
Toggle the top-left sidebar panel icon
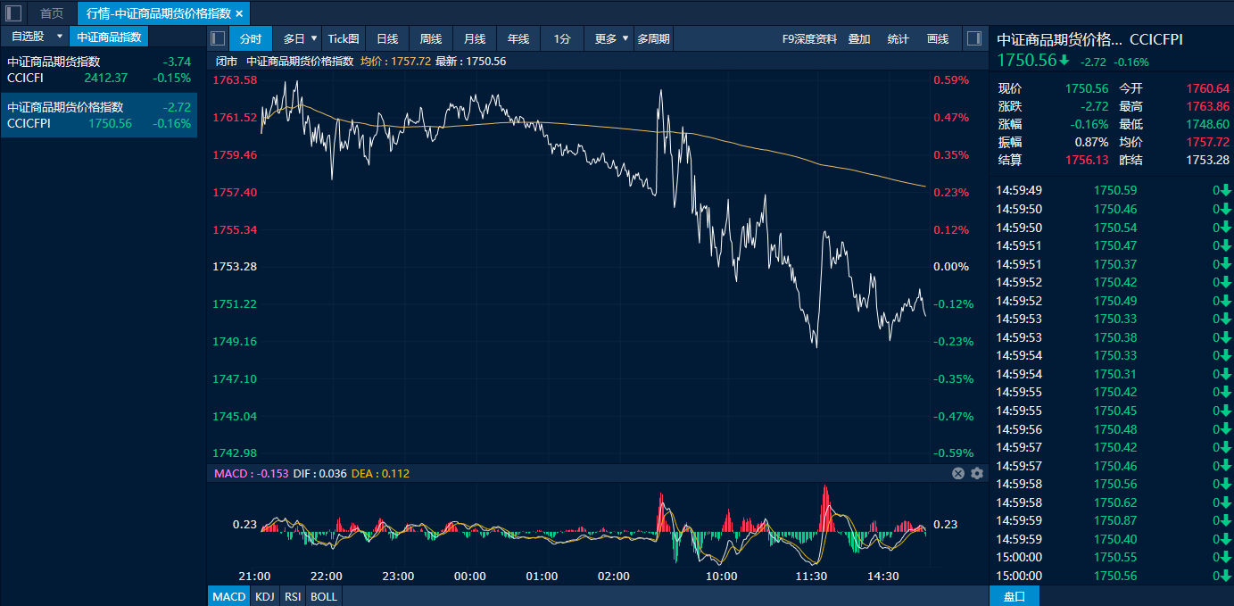tap(13, 12)
